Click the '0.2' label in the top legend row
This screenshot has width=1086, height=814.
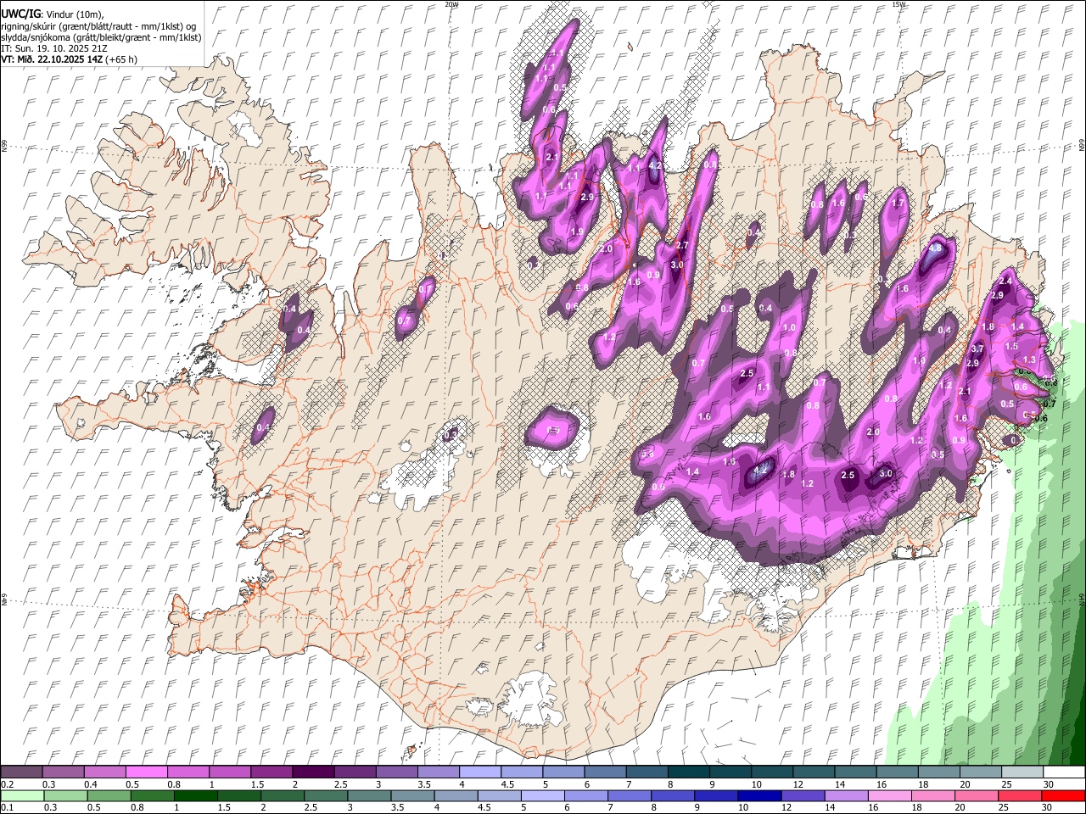click(8, 784)
